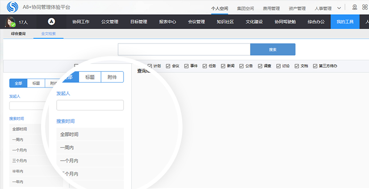Select the 全文检索 tab
Screen dimensions: 369x189
[x=48, y=34]
